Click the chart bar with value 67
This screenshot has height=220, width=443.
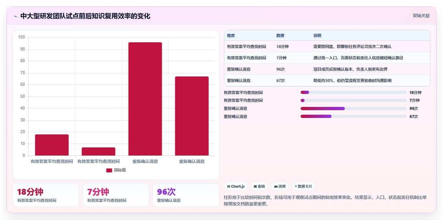pyautogui.click(x=192, y=116)
